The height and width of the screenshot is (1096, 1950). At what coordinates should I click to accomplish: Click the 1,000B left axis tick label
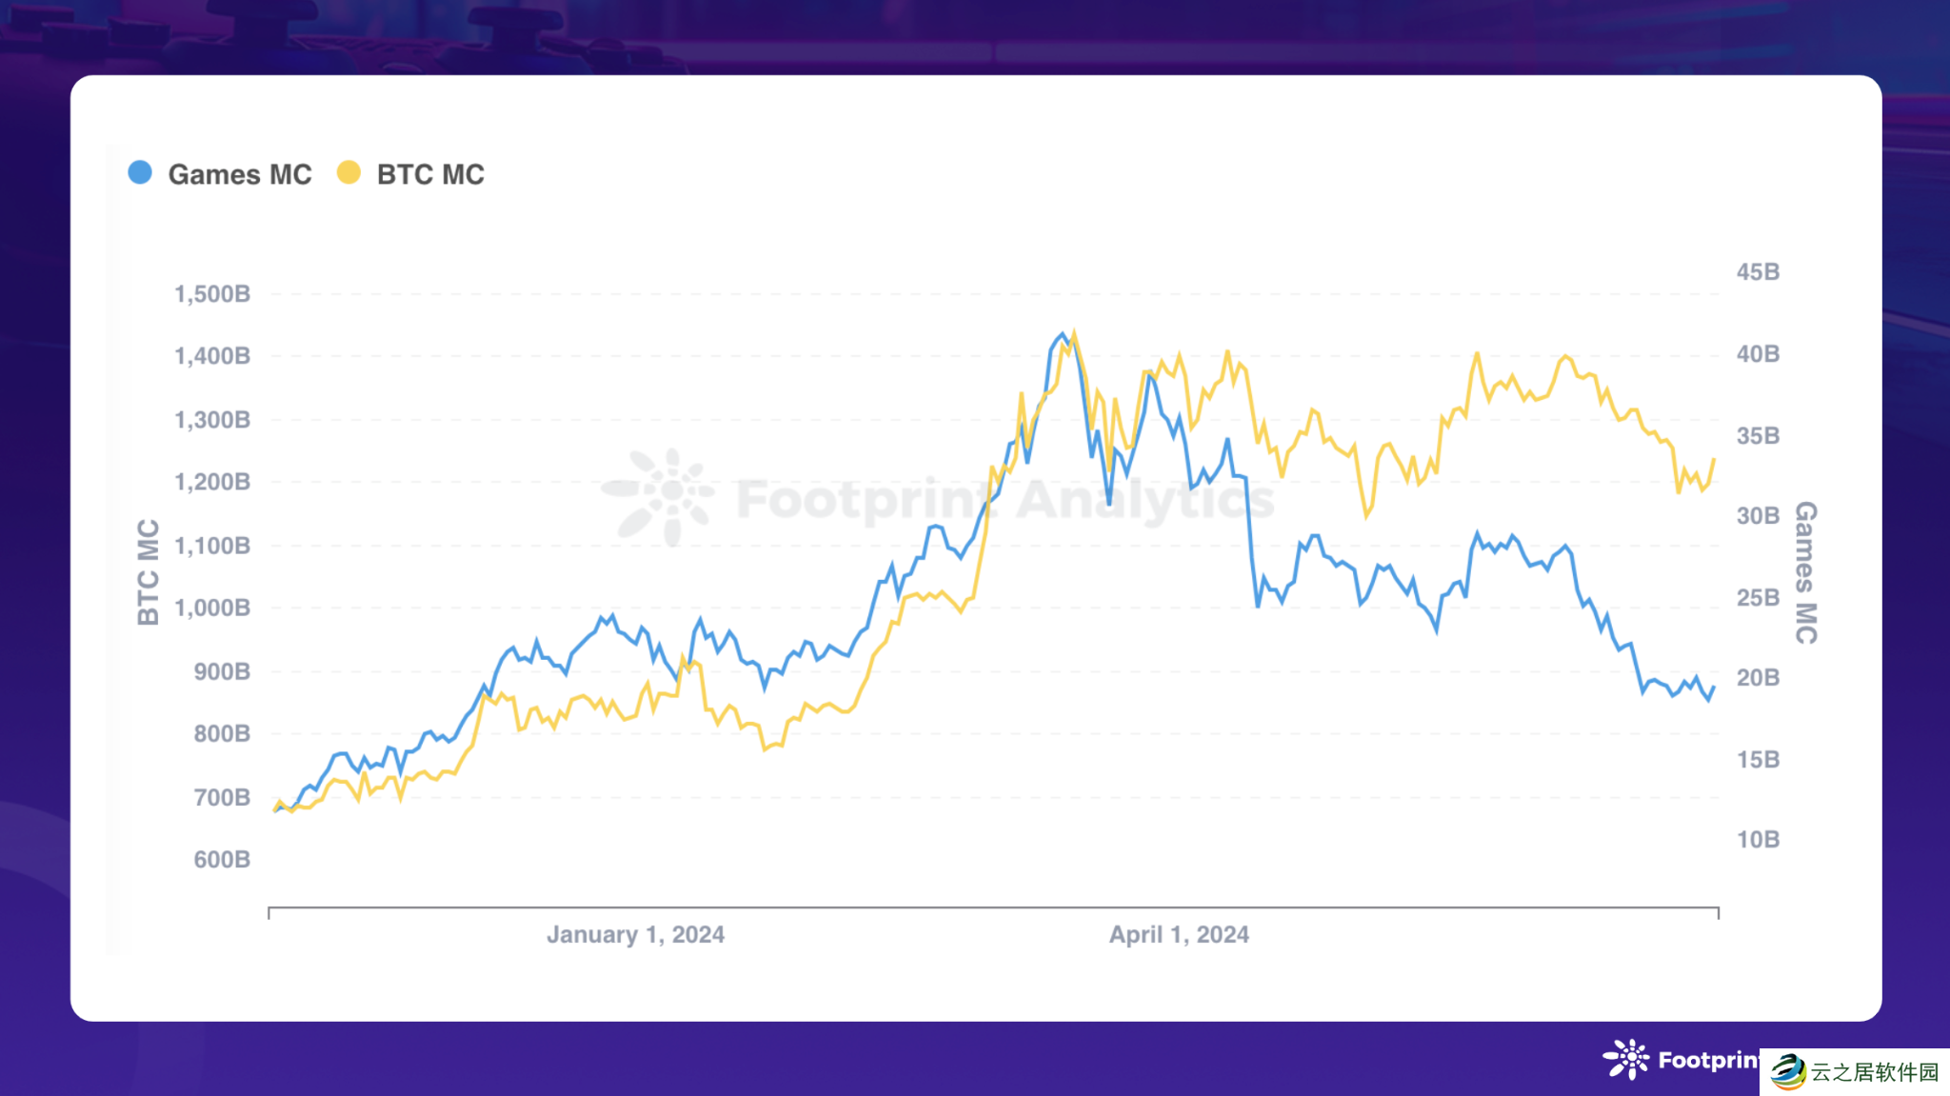(212, 608)
